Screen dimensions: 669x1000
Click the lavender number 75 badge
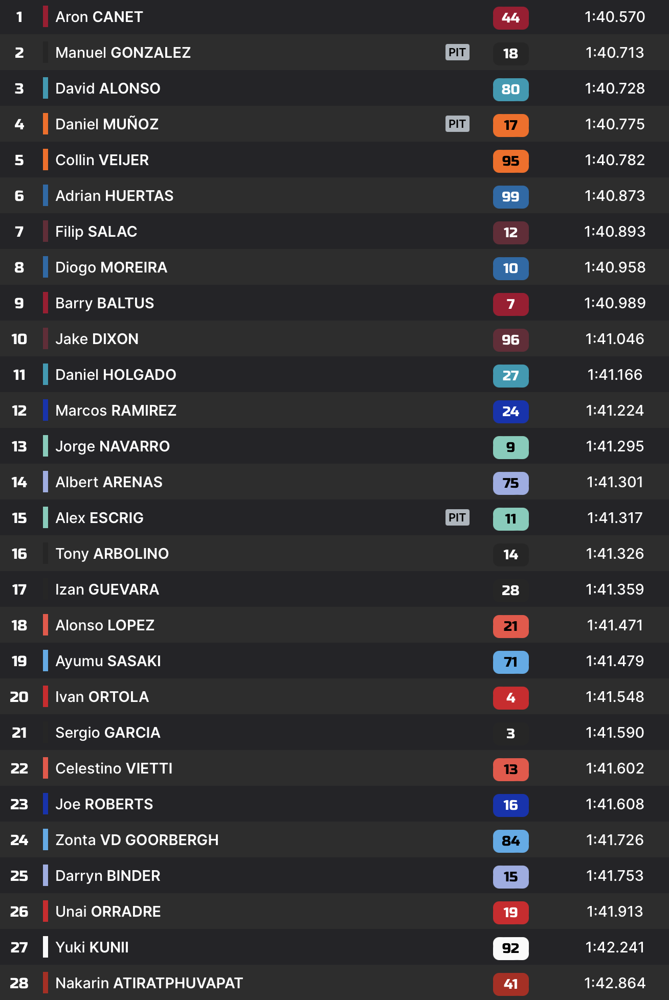click(510, 483)
